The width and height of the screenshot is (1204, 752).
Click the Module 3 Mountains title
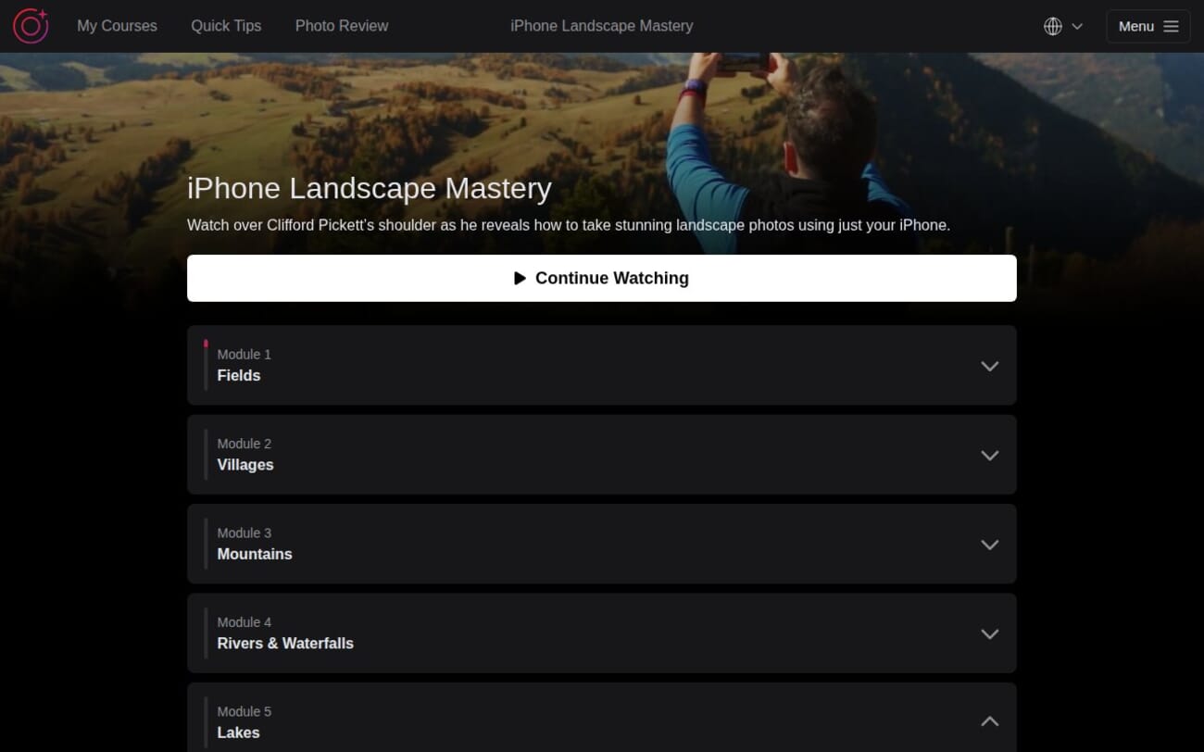click(x=255, y=554)
